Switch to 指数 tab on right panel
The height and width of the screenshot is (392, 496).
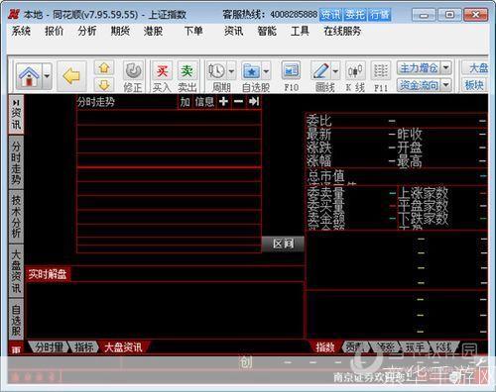325,347
